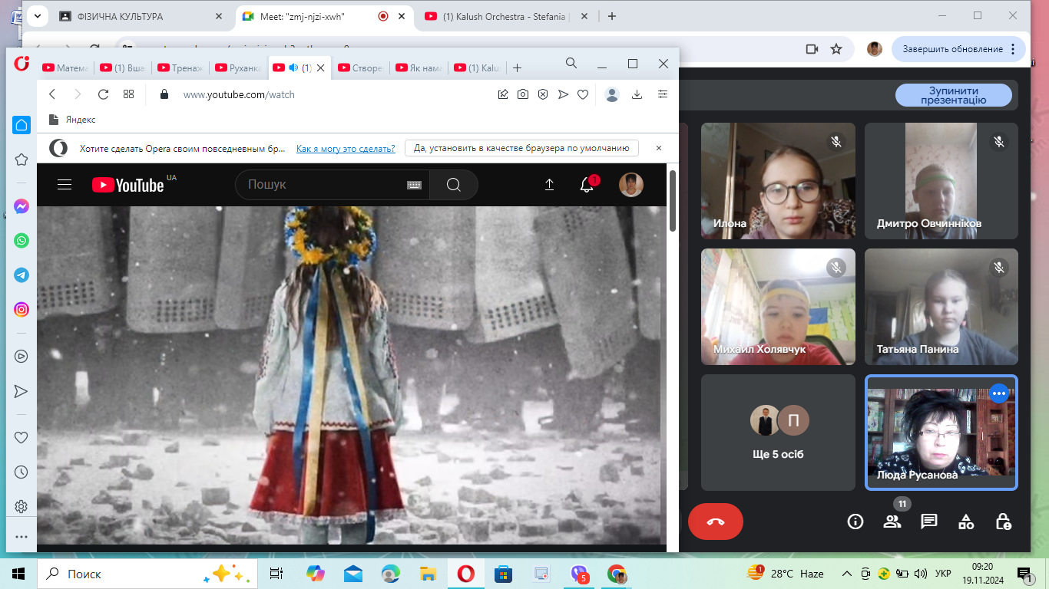This screenshot has width=1049, height=589.
Task: Bookmark the Meet page with the Chrome star
Action: point(836,49)
